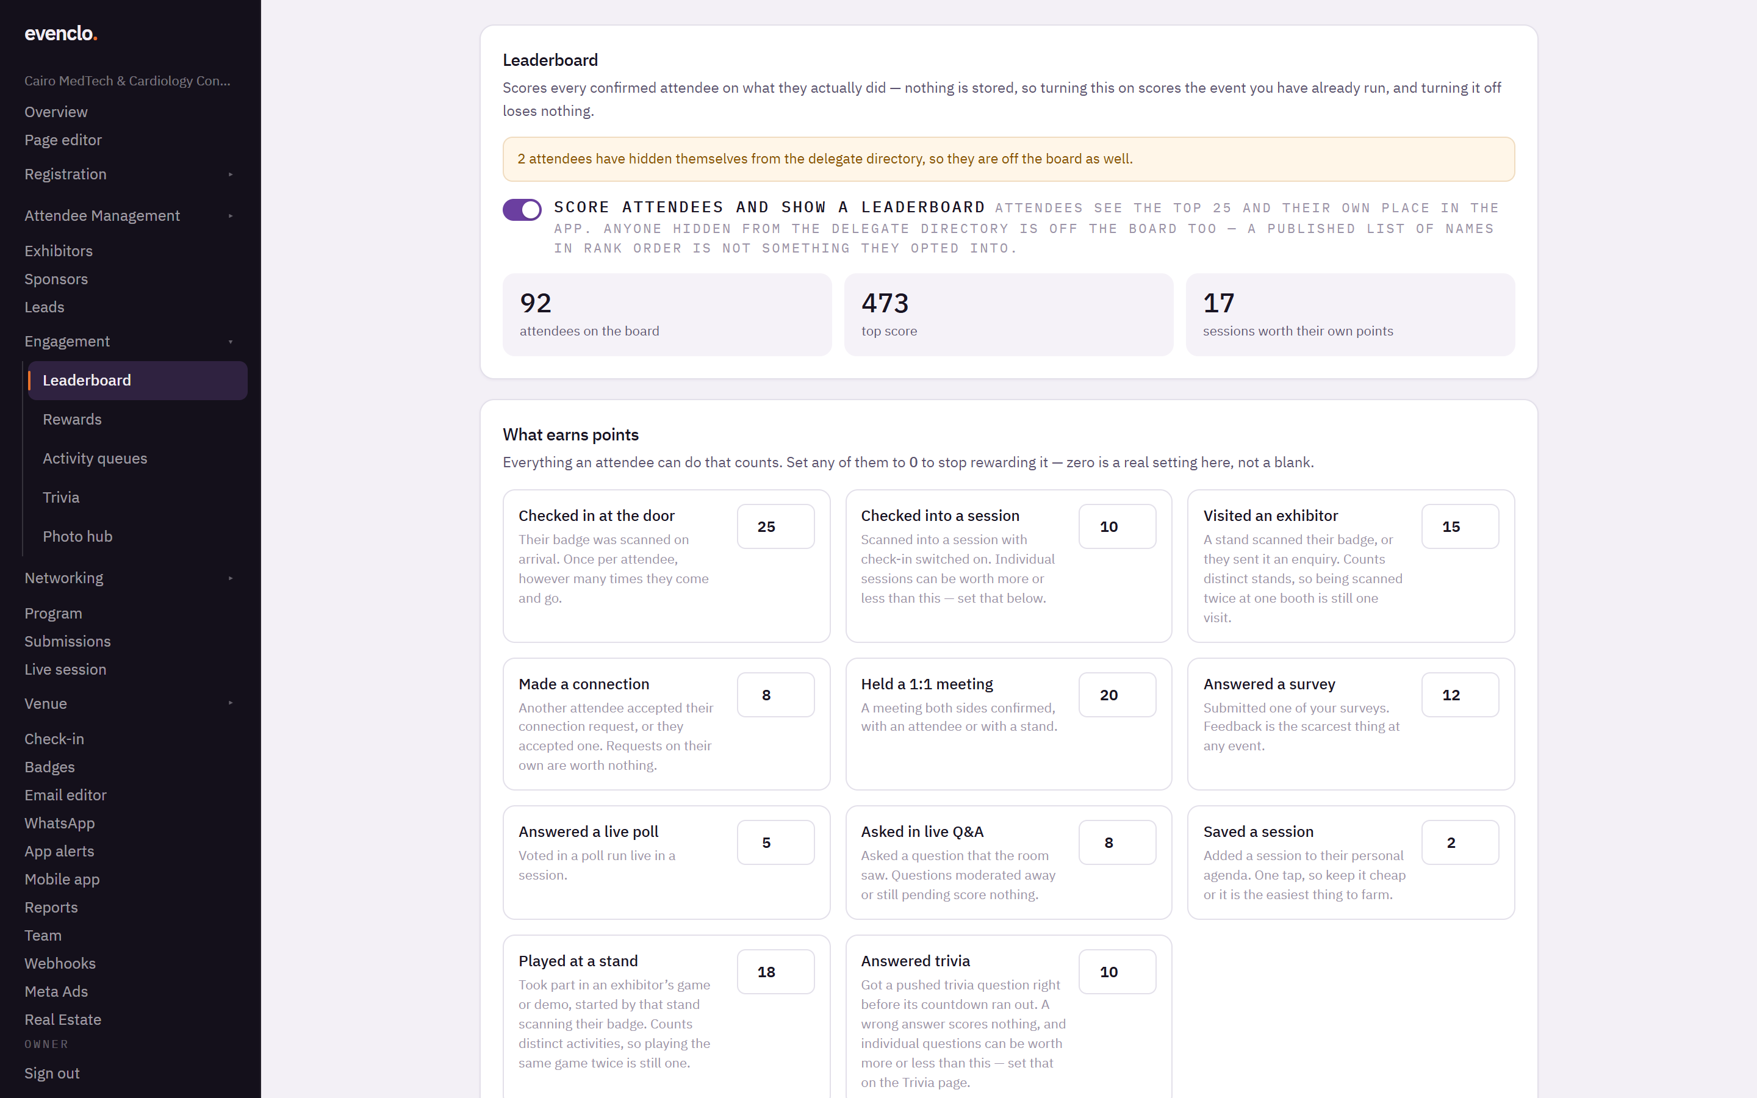Screen dimensions: 1757x1098
Task: Open Badges
Action: point(49,767)
